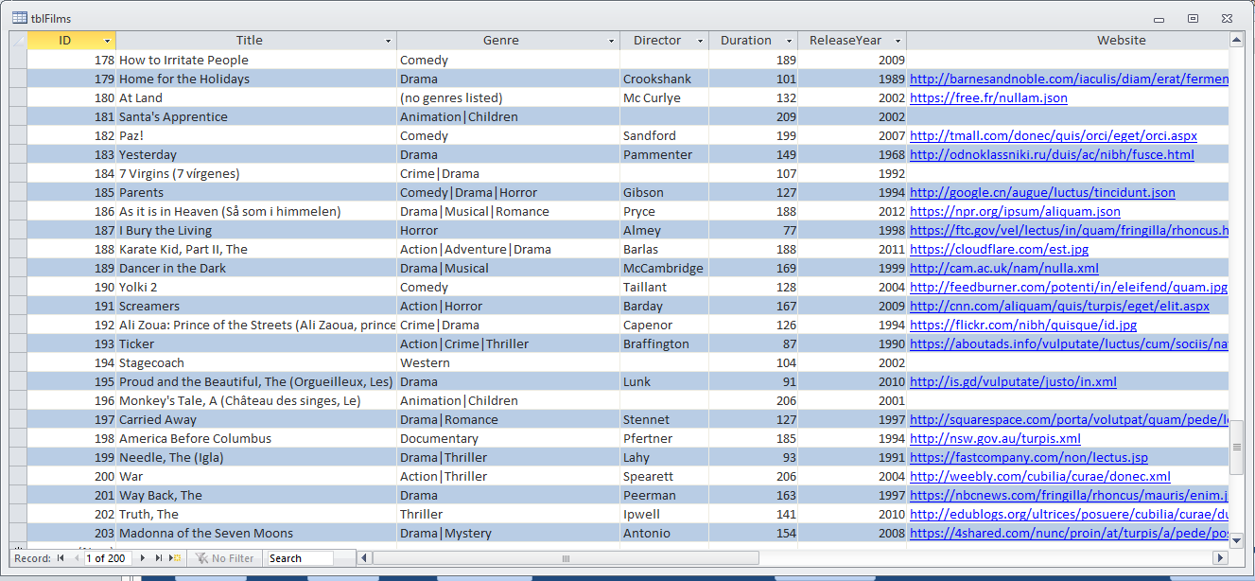Select row selector for record 178
The width and height of the screenshot is (1255, 581).
pos(18,60)
